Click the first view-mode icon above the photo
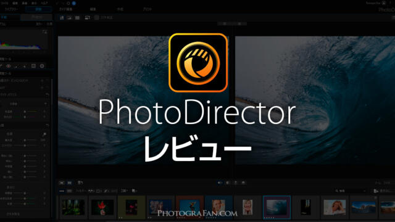This screenshot has width=395, height=222. coord(62,18)
